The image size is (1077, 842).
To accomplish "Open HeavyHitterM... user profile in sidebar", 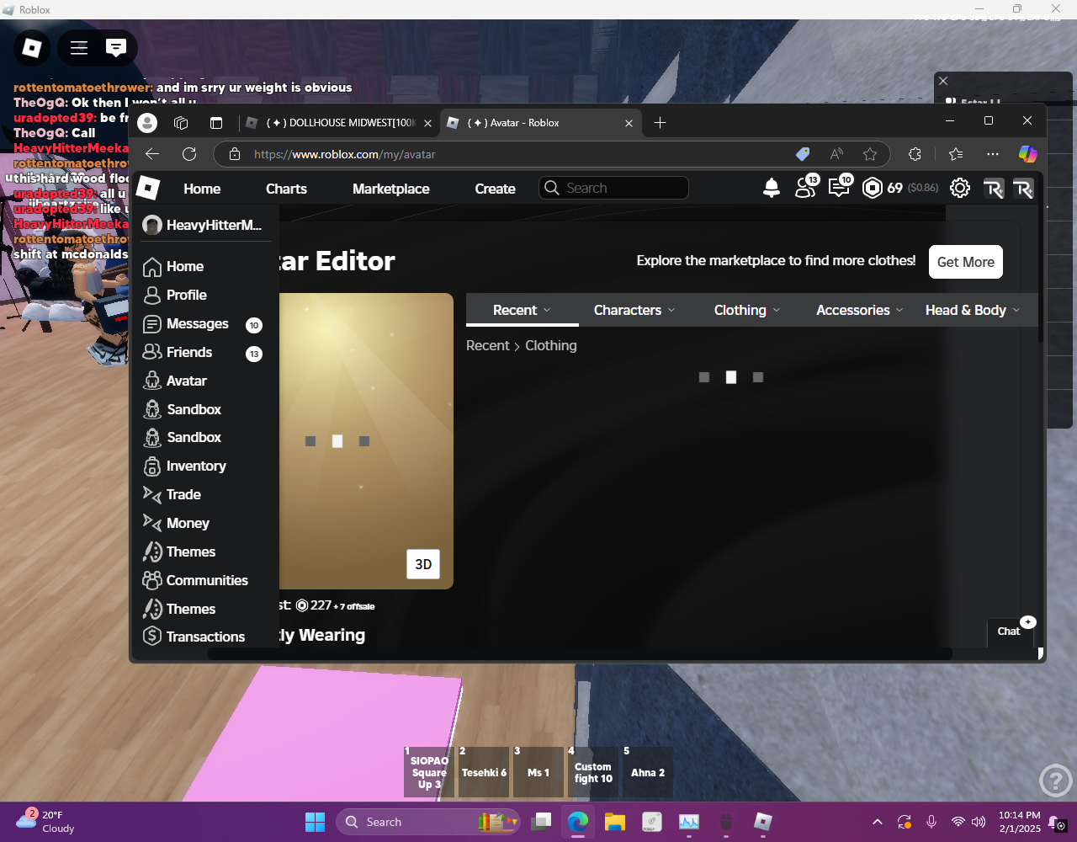I will point(203,225).
